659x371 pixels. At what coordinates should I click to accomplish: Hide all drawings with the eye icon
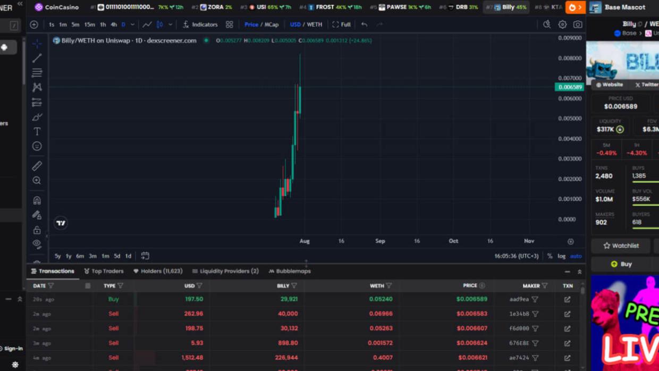[x=37, y=244]
